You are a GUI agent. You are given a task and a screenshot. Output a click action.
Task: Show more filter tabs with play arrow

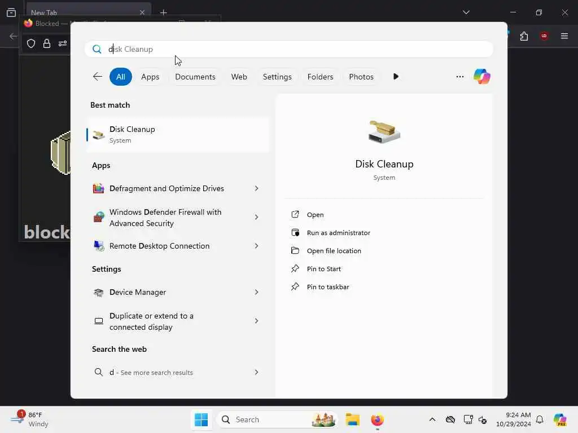pyautogui.click(x=396, y=77)
